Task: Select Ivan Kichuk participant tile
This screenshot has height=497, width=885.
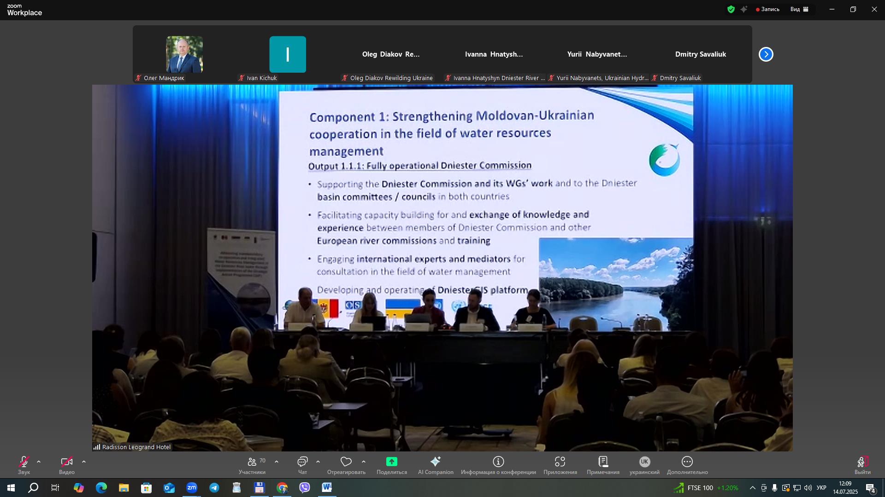Action: click(x=288, y=54)
